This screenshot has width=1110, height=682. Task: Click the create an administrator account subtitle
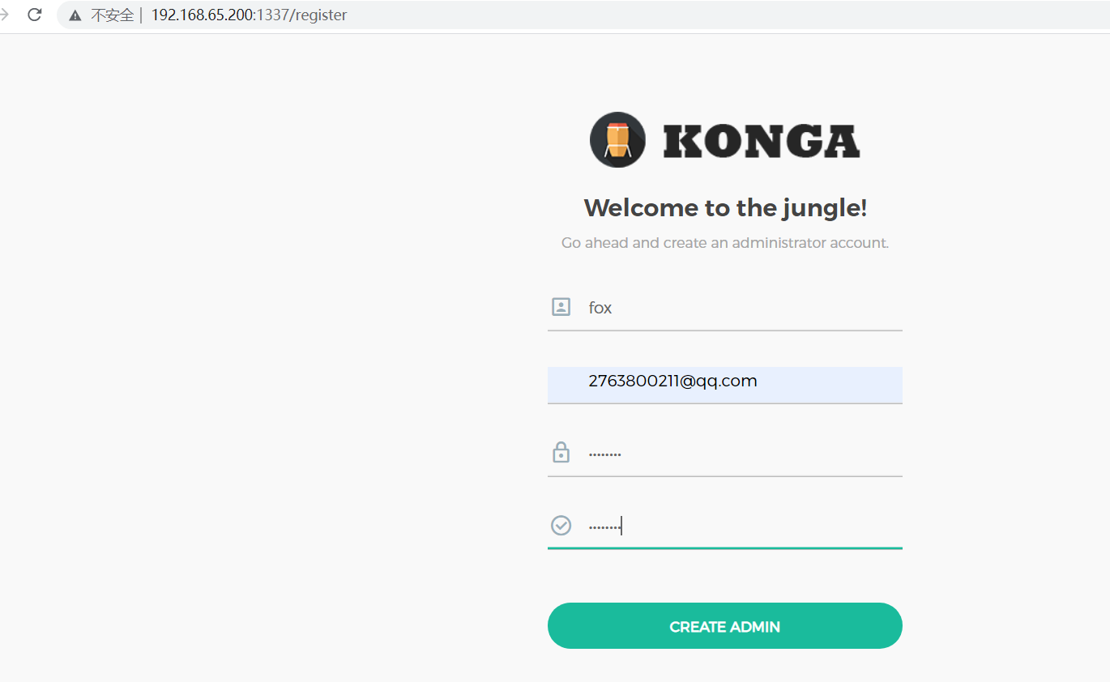pyautogui.click(x=725, y=243)
